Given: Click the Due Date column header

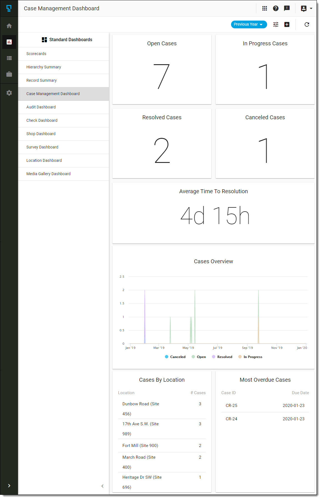Looking at the screenshot, I should 300,393.
